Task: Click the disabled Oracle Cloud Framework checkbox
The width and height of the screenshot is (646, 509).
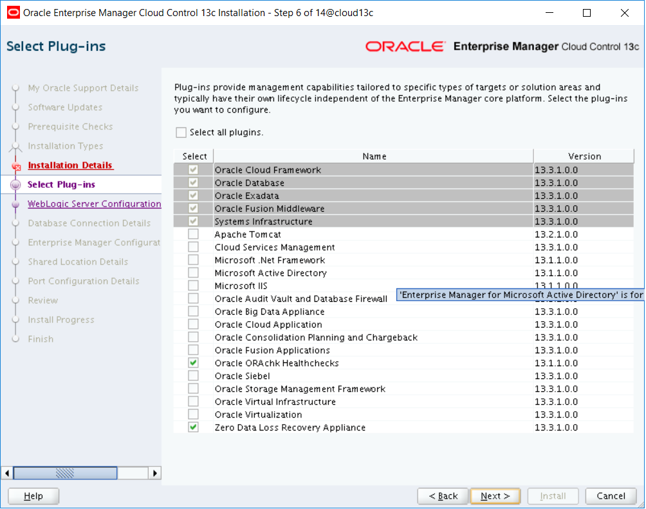Action: tap(193, 170)
